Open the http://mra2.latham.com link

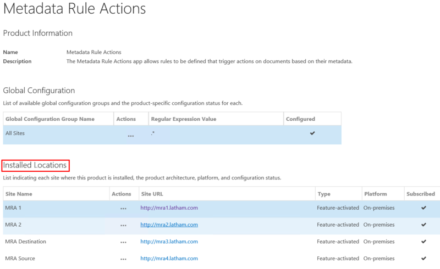169,225
